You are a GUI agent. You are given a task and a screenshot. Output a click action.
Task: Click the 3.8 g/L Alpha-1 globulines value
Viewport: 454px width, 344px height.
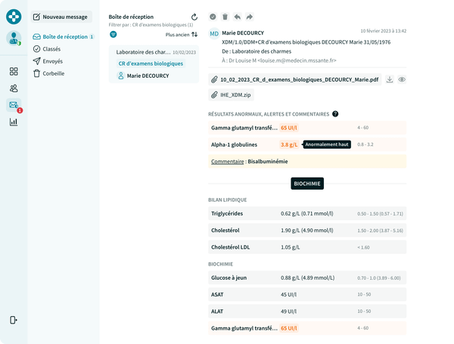point(289,144)
